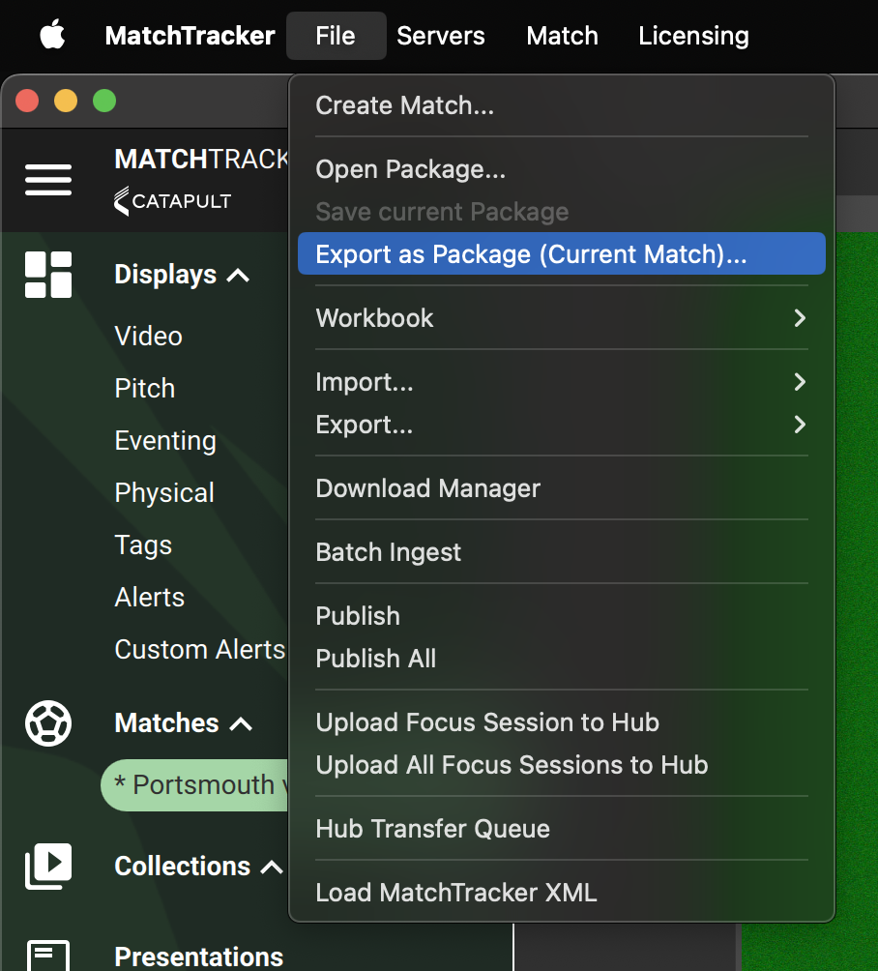Click the Matches soccer ball icon
This screenshot has height=971, width=878.
[48, 723]
